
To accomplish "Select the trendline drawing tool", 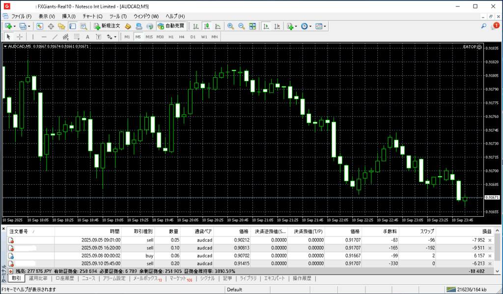I will coord(55,37).
